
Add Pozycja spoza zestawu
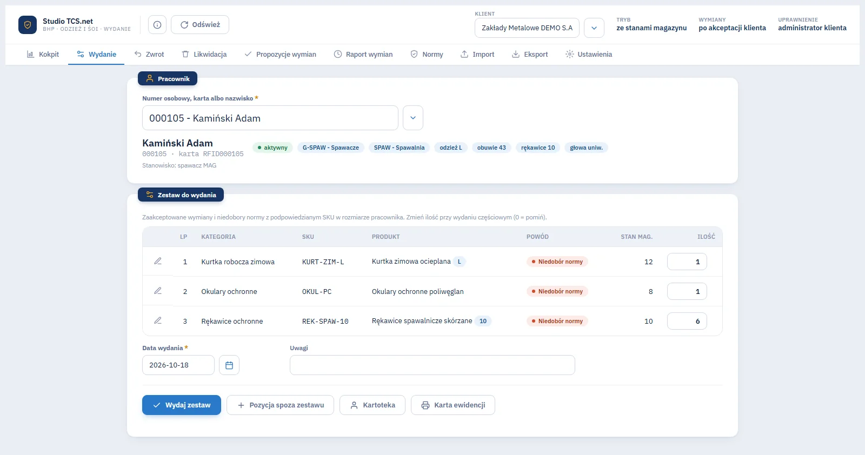pos(280,405)
